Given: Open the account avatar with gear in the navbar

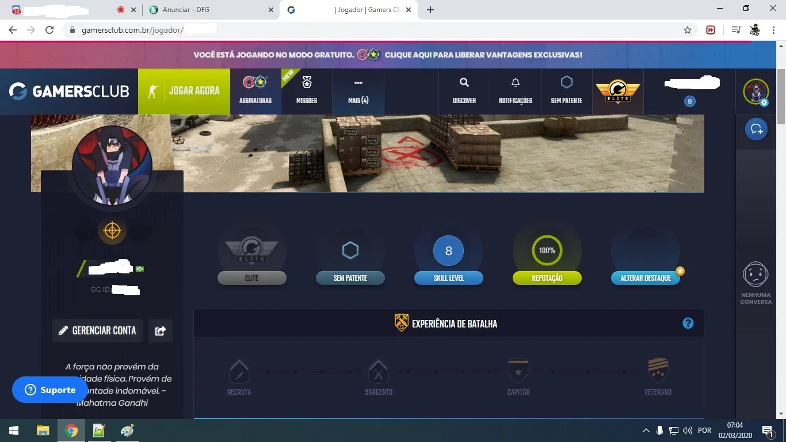Looking at the screenshot, I should 756,92.
